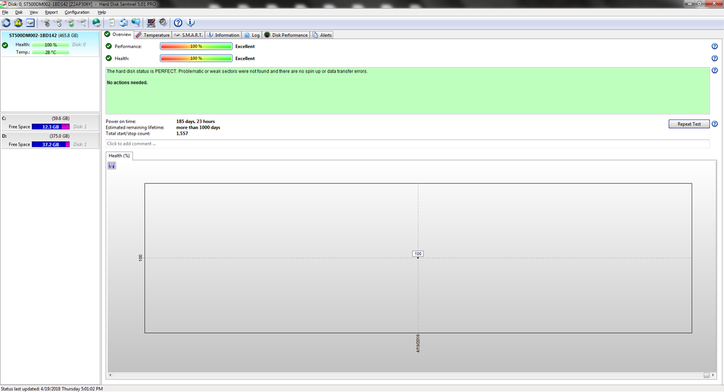Open the Report menu
Image resolution: width=724 pixels, height=392 pixels.
point(51,13)
